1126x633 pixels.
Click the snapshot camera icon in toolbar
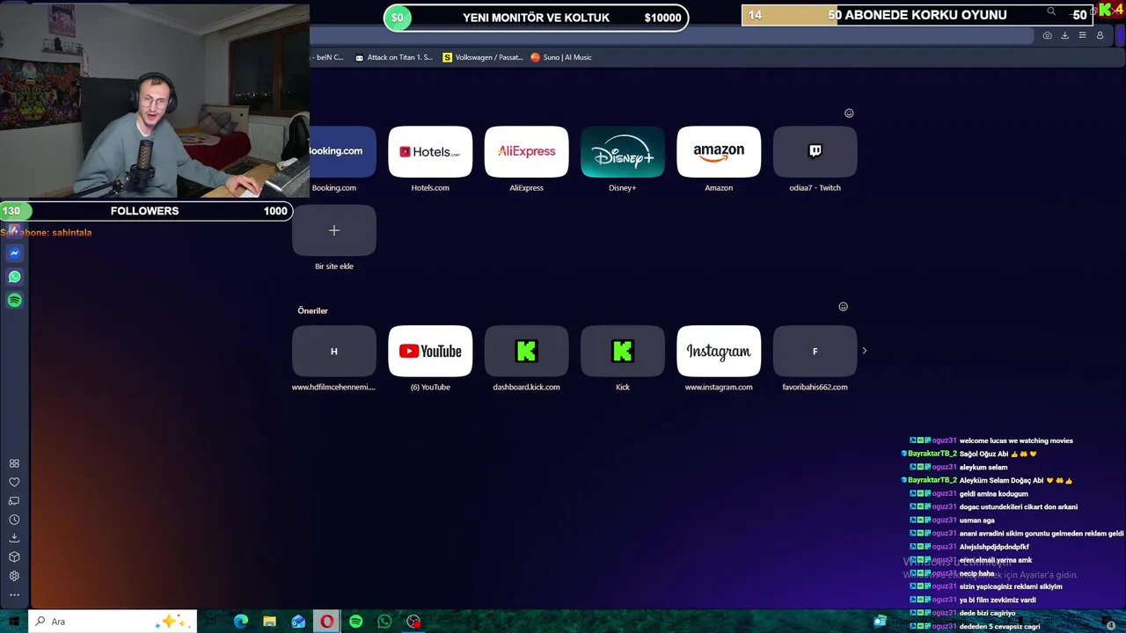1047,35
